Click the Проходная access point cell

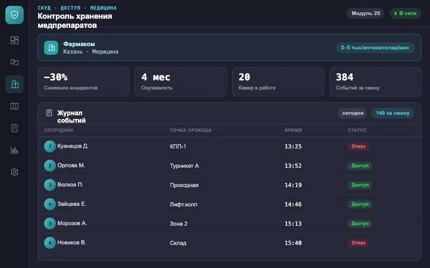(x=184, y=185)
